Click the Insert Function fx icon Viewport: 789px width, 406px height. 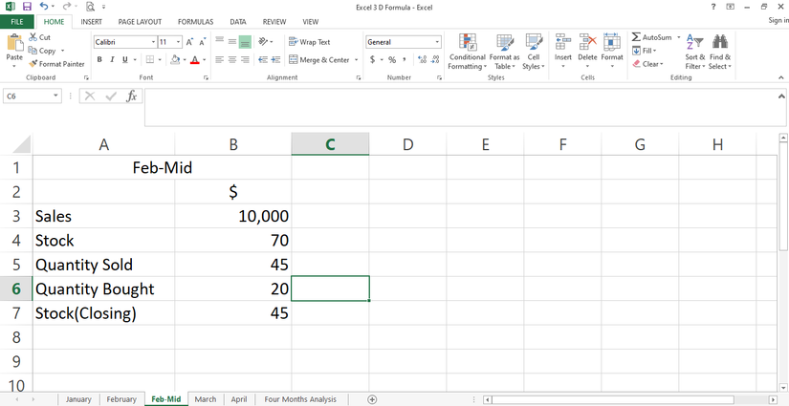click(132, 96)
